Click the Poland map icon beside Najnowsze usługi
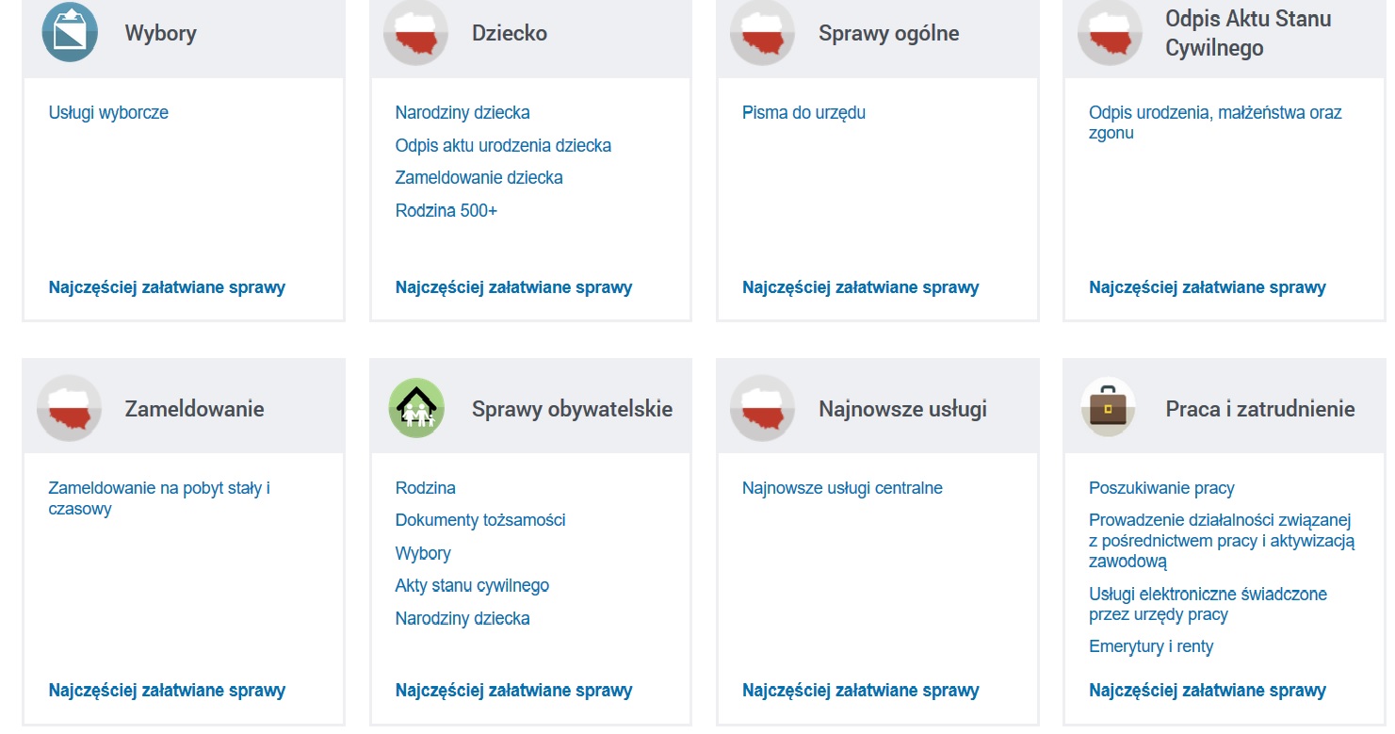This screenshot has height=734, width=1395. (x=762, y=408)
